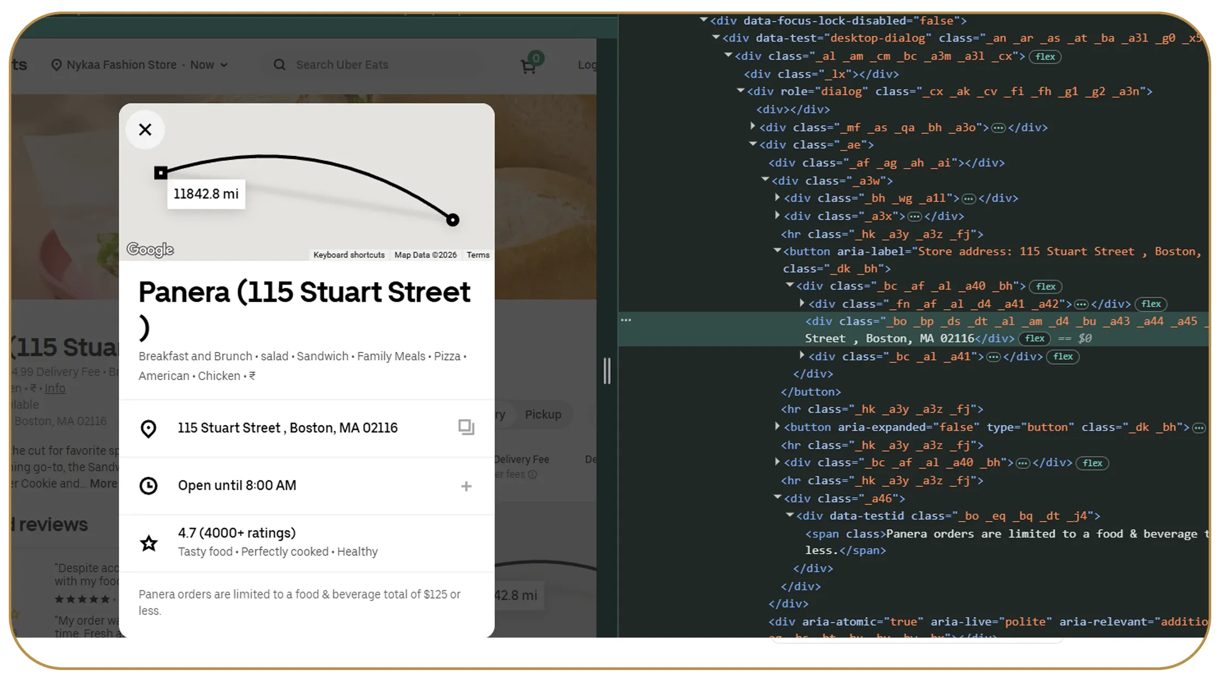
Task: Expand the aria-expanded="false" button node
Action: click(x=777, y=426)
